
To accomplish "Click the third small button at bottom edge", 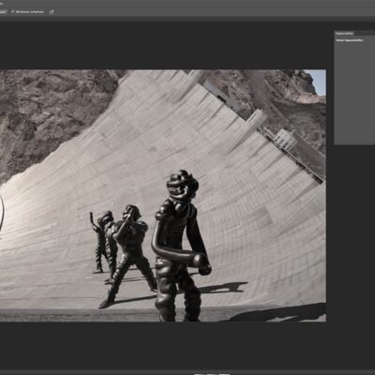I will tap(224, 374).
